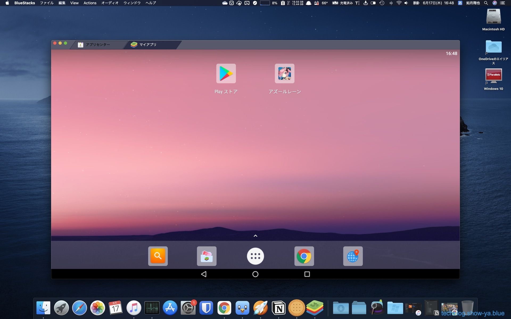511x319 pixels.
Task: Launch Chrome in the Android dock
Action: [x=304, y=256]
